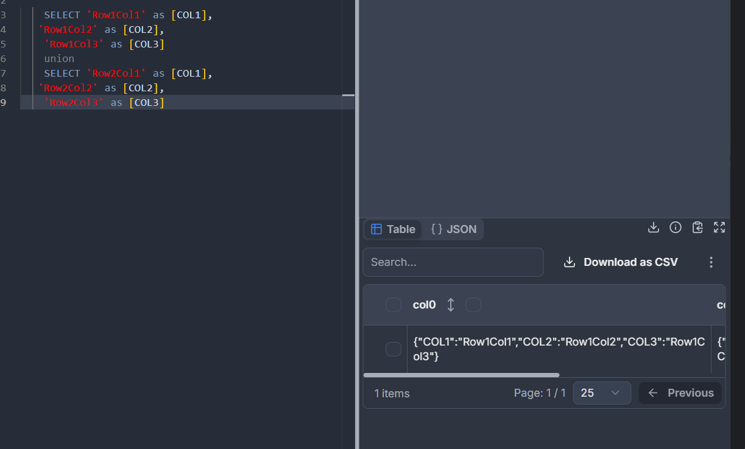Expand results panel to fullscreen

(719, 228)
